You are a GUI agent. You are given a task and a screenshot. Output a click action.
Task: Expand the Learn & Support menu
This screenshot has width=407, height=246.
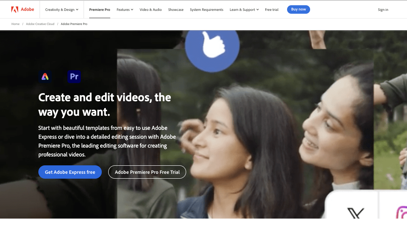pyautogui.click(x=244, y=10)
